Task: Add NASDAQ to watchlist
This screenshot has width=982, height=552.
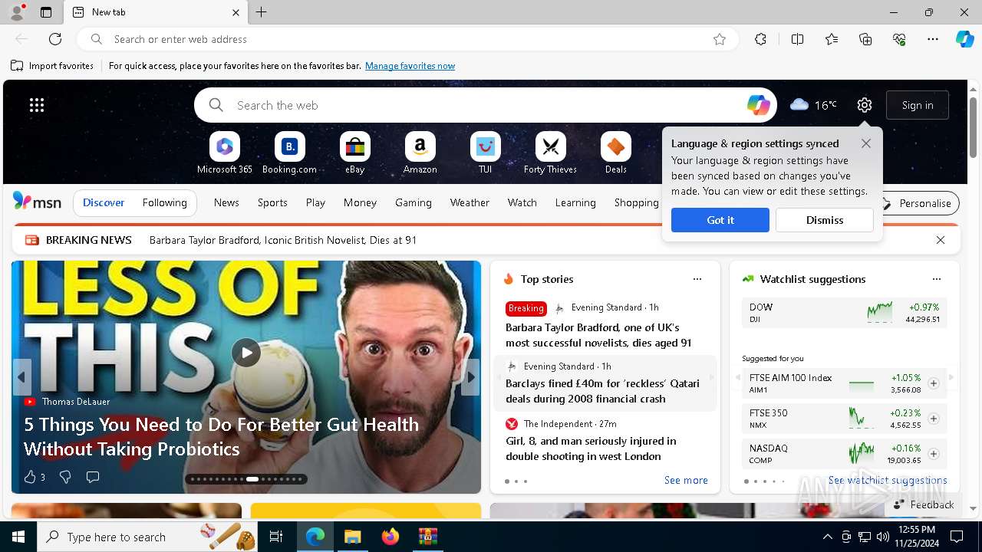Action: pos(934,454)
